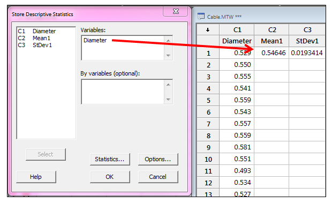Confirm the dialog with OK
332x203 pixels.
[110, 177]
